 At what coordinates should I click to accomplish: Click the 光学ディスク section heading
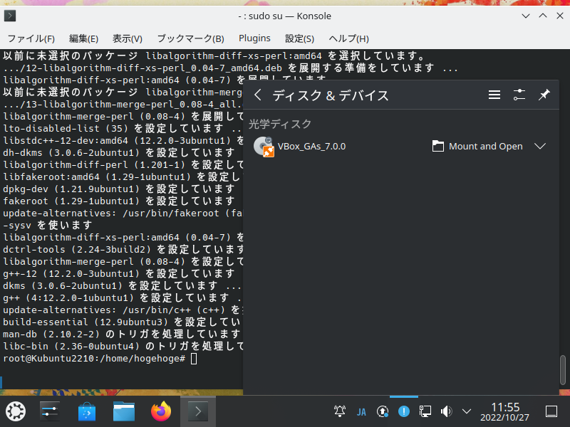(x=280, y=124)
